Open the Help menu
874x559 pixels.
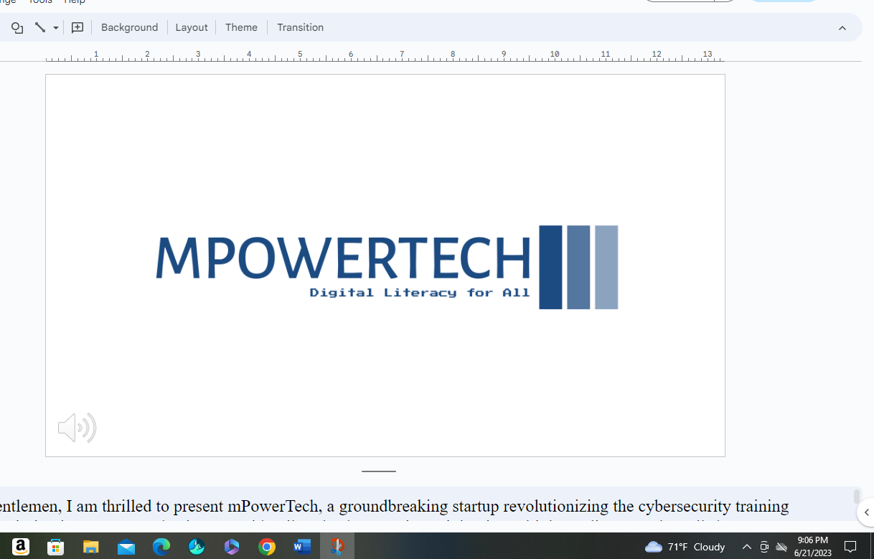pyautogui.click(x=75, y=2)
